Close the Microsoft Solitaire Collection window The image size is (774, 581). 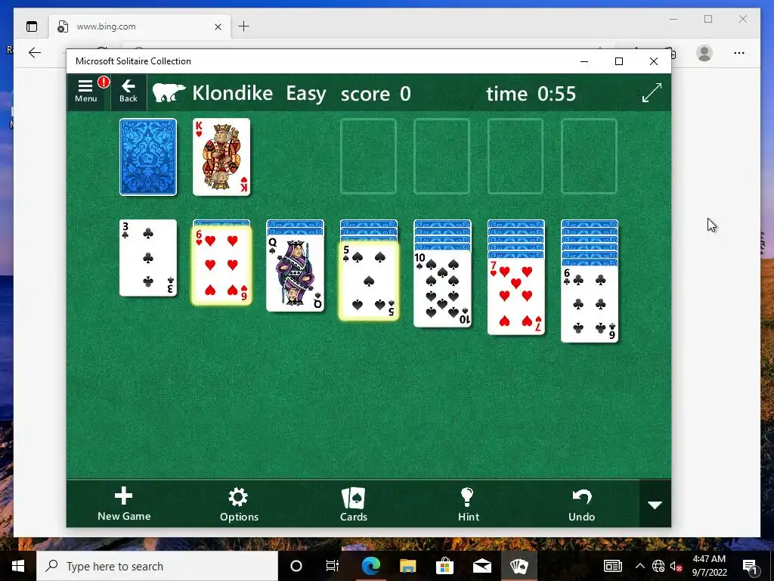[x=654, y=61]
